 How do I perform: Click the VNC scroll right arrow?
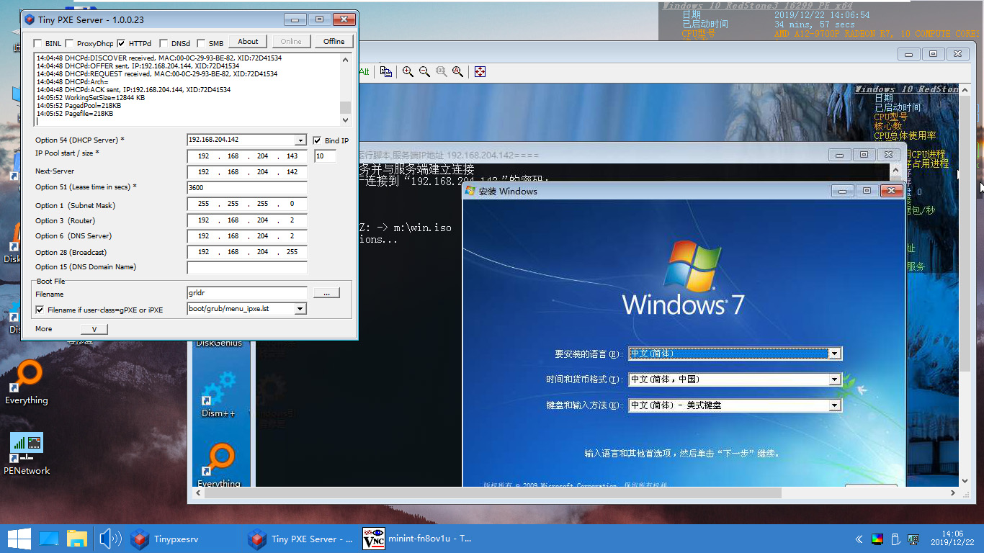pyautogui.click(x=952, y=493)
